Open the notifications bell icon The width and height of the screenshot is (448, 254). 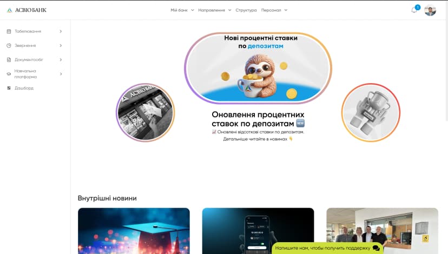[x=414, y=11]
